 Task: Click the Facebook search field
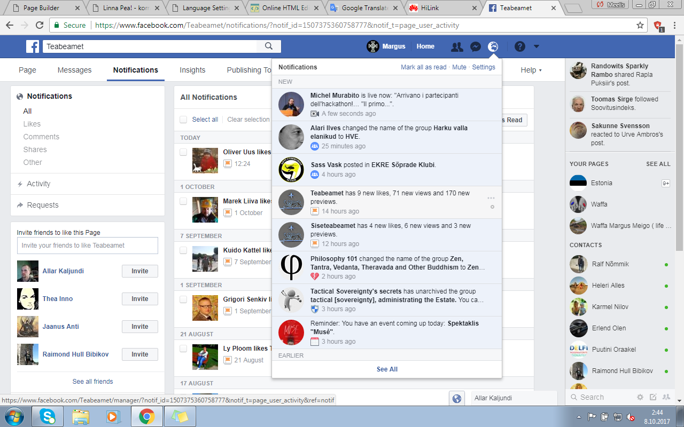pyautogui.click(x=150, y=46)
